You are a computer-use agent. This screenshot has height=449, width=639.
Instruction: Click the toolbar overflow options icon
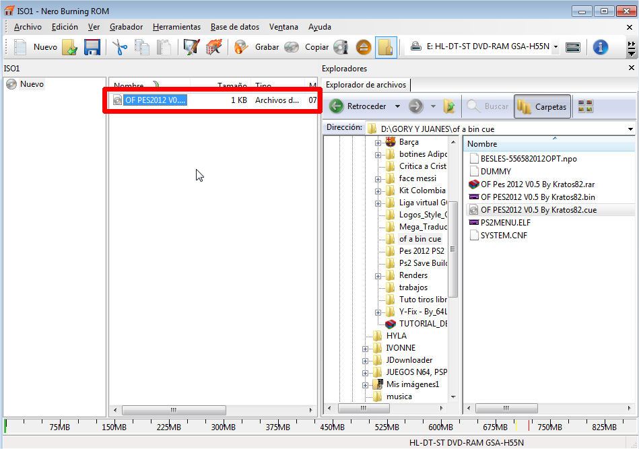pyautogui.click(x=632, y=48)
